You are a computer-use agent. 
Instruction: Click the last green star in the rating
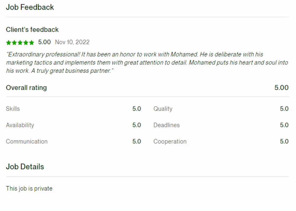[32, 42]
